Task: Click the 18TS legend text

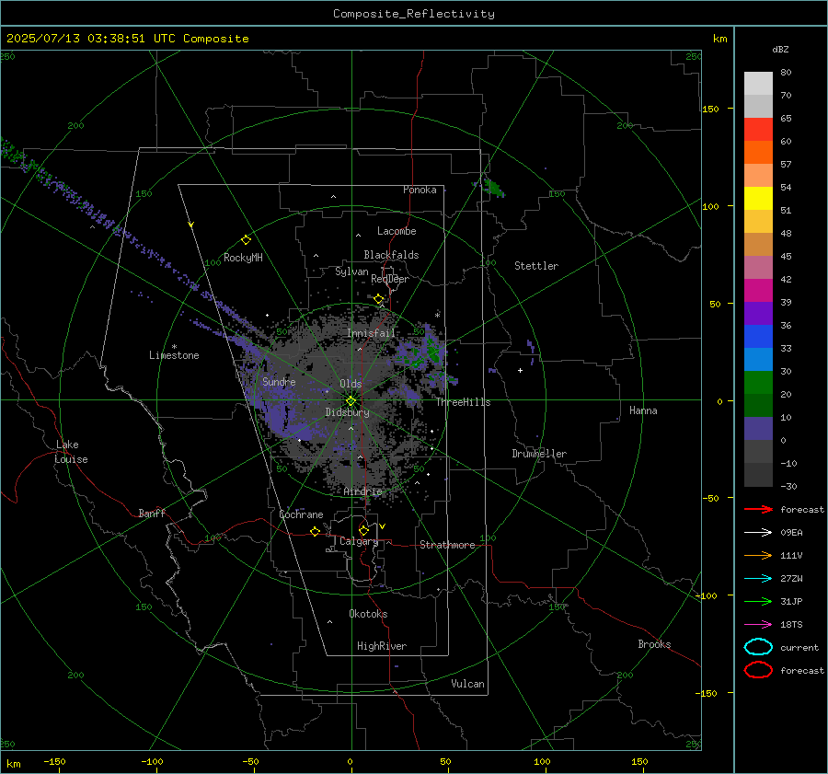Action: tap(791, 625)
